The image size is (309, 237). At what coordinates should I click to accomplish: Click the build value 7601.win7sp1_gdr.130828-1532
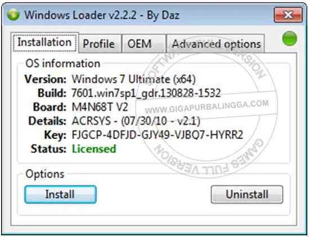tap(146, 93)
